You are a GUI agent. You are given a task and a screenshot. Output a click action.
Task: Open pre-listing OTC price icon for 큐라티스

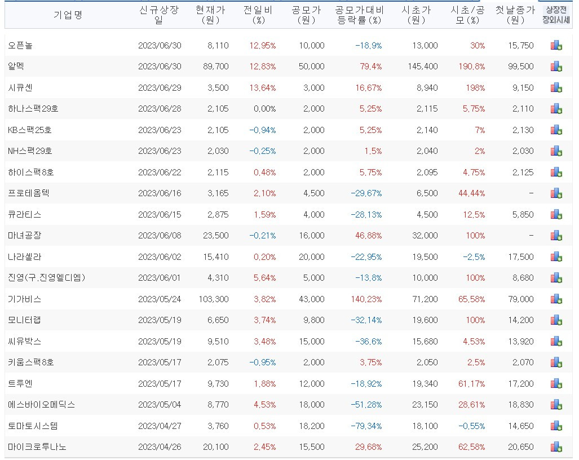coord(556,214)
